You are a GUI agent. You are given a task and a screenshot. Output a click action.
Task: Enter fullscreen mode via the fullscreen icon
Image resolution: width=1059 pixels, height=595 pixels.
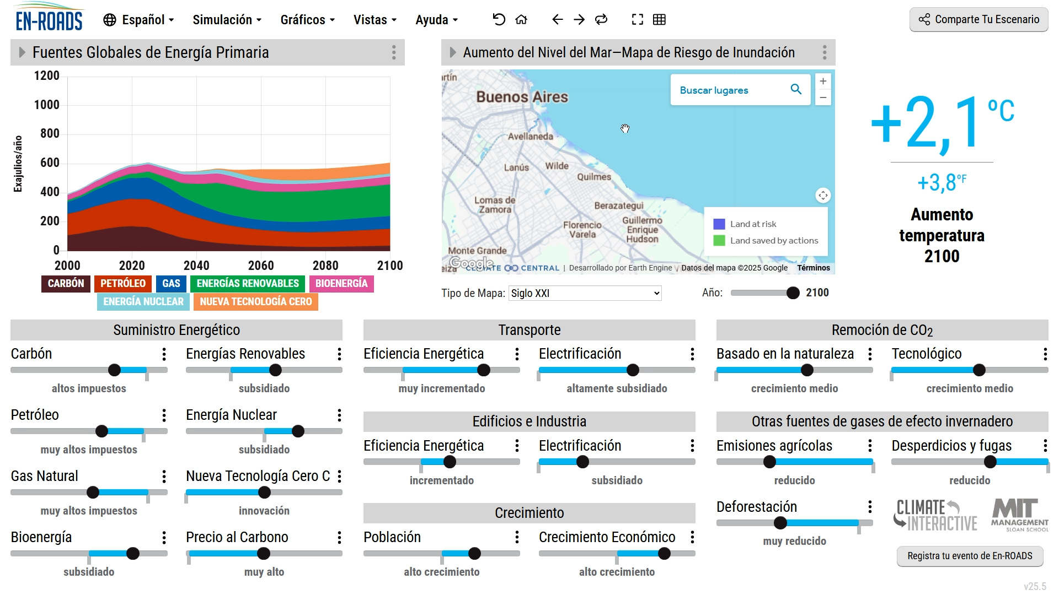click(638, 19)
